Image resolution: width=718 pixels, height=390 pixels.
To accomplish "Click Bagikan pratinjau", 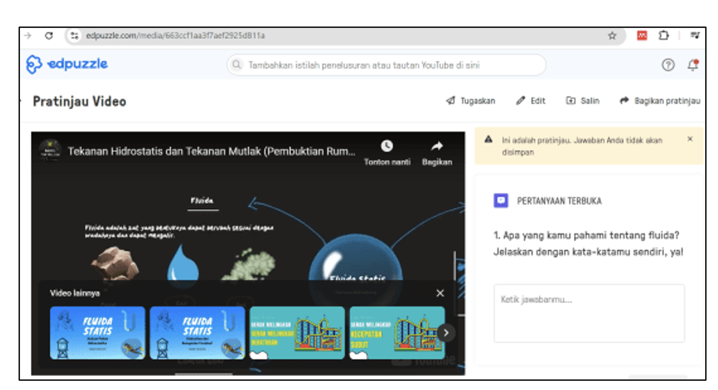I will click(660, 101).
